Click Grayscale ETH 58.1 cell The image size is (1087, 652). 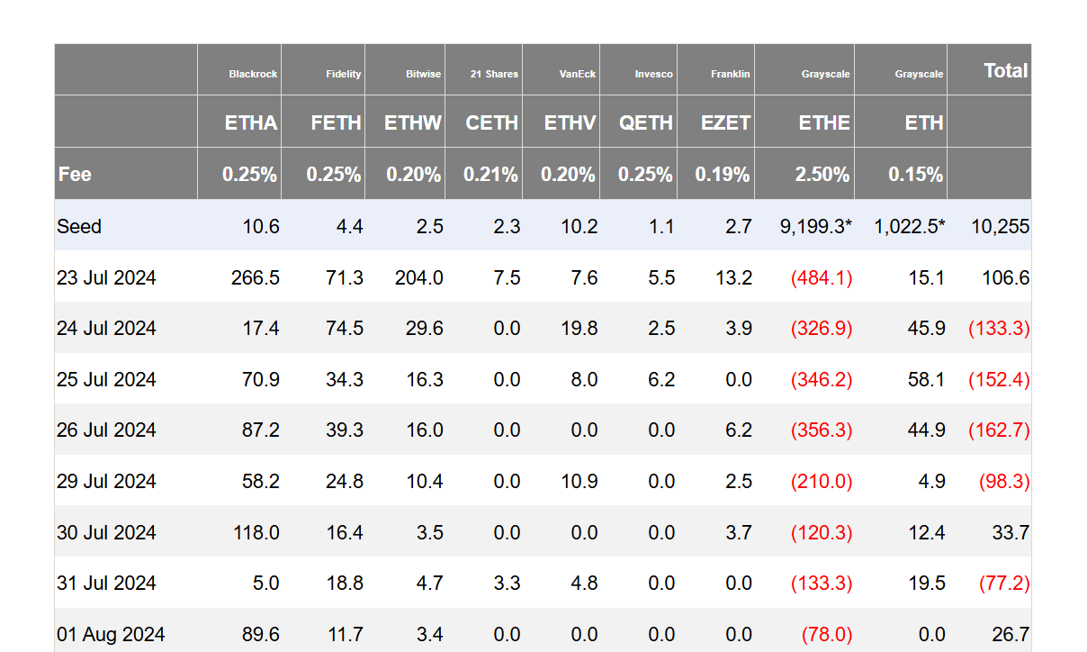click(927, 379)
